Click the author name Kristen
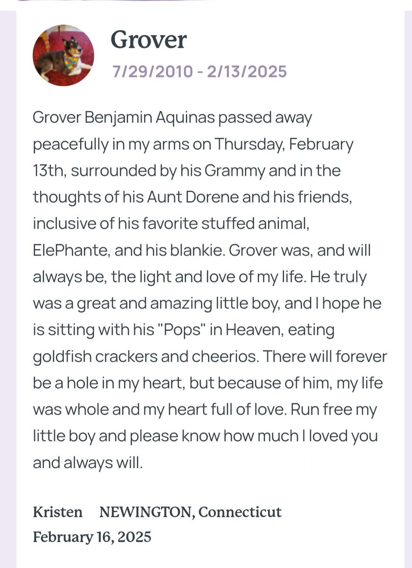Image resolution: width=412 pixels, height=568 pixels. point(57,512)
